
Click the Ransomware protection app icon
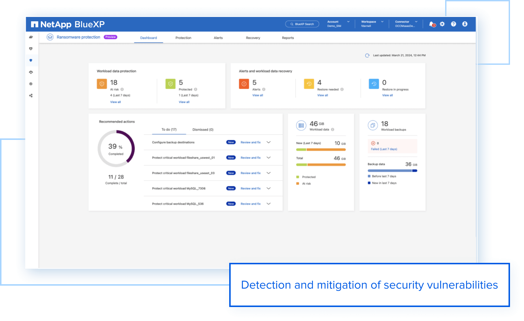[x=50, y=37]
